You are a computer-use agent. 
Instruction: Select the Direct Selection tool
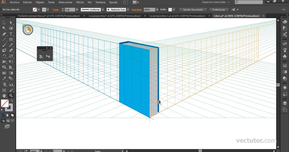tap(11, 23)
